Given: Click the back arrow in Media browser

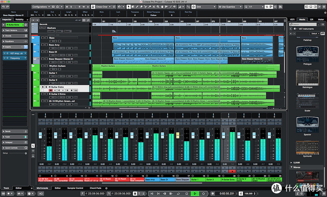Looking at the screenshot, I should coord(291,29).
